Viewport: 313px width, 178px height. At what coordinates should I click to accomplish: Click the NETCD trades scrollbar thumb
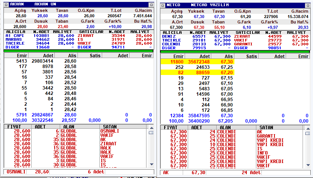pyautogui.click(x=308, y=133)
